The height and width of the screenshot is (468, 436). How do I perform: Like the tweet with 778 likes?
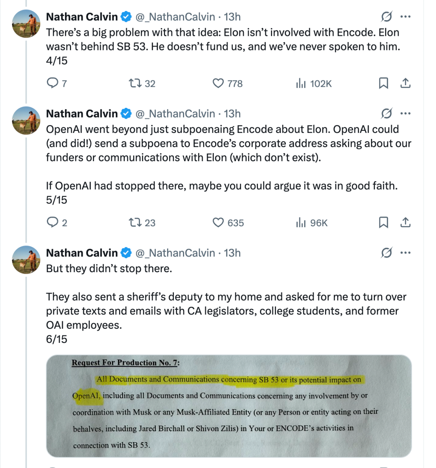[218, 83]
